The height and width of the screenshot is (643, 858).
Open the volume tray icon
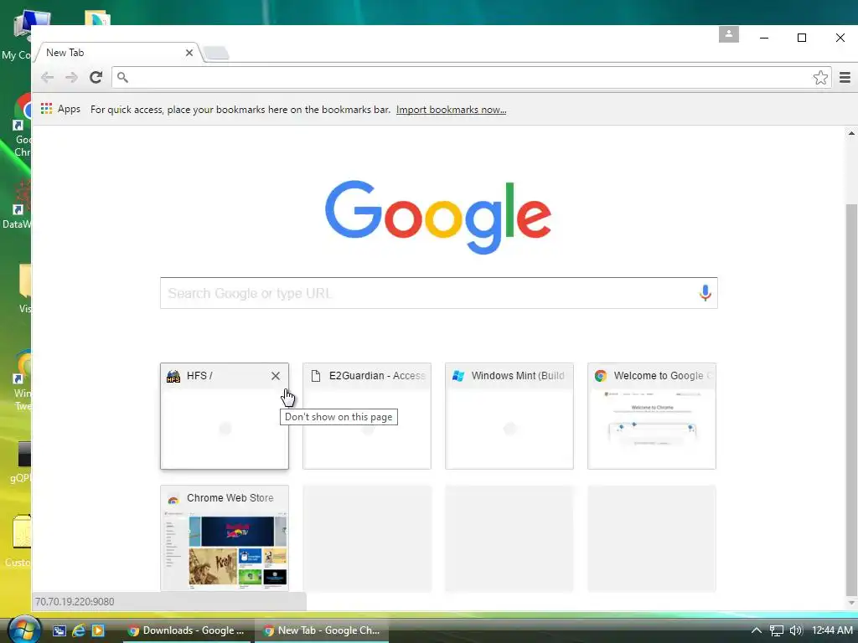(796, 631)
